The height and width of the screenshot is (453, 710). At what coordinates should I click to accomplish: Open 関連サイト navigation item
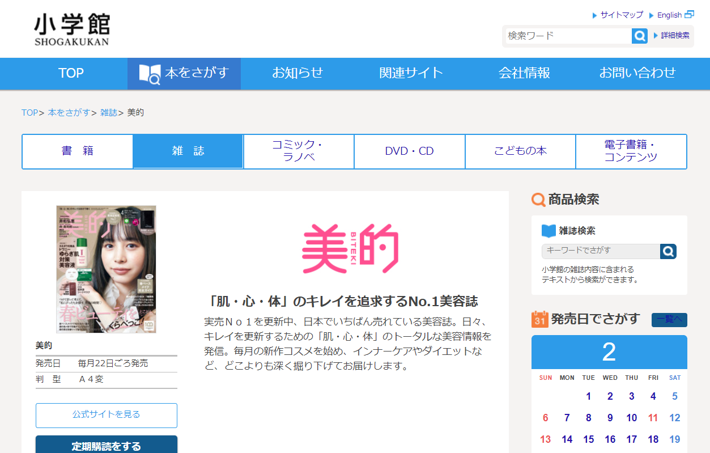tap(411, 73)
